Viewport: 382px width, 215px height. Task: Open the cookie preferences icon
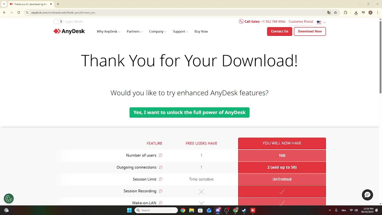pyautogui.click(x=9, y=199)
